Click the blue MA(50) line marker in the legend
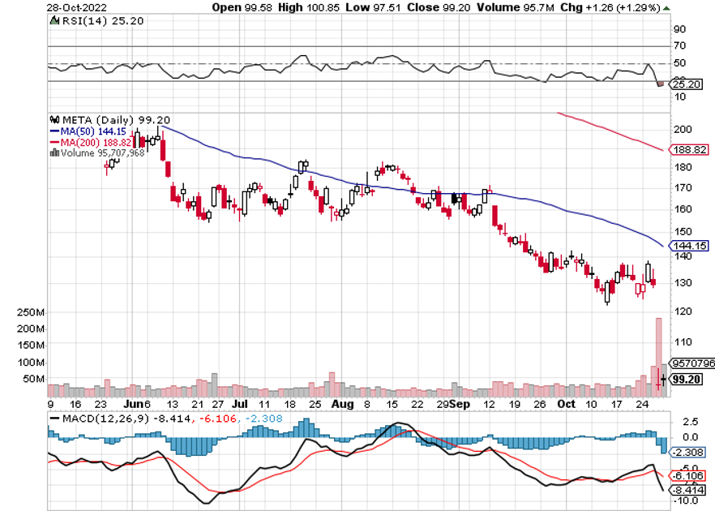Viewport: 715px width, 511px height. (54, 130)
